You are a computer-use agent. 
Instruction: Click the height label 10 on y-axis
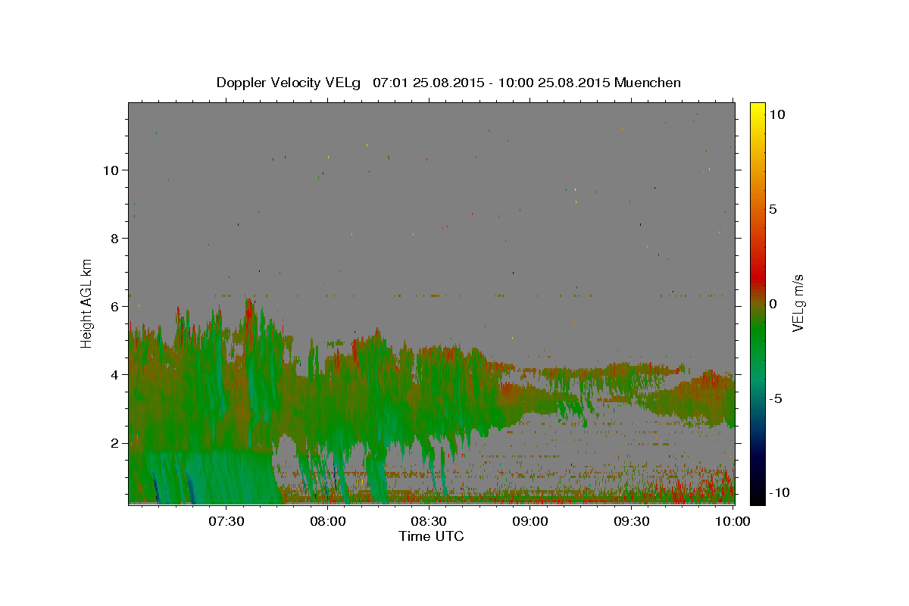tap(111, 170)
